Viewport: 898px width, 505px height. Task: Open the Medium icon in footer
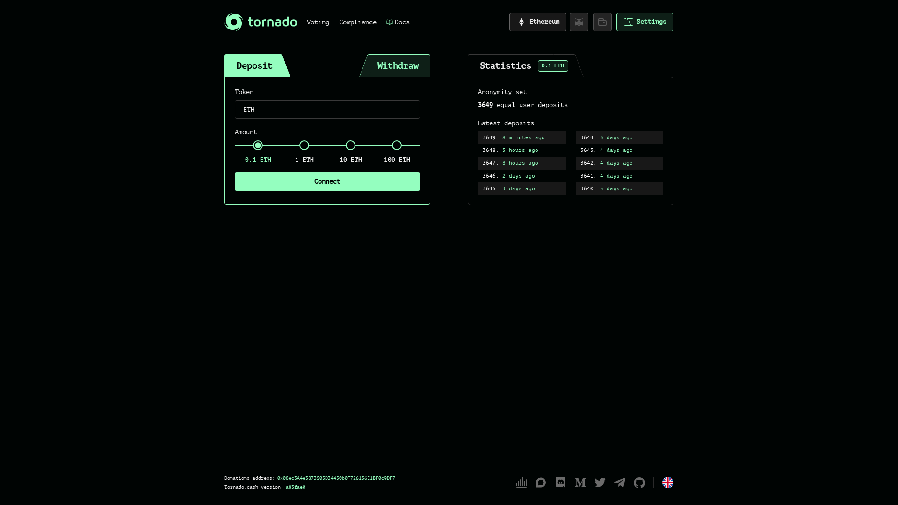(580, 483)
